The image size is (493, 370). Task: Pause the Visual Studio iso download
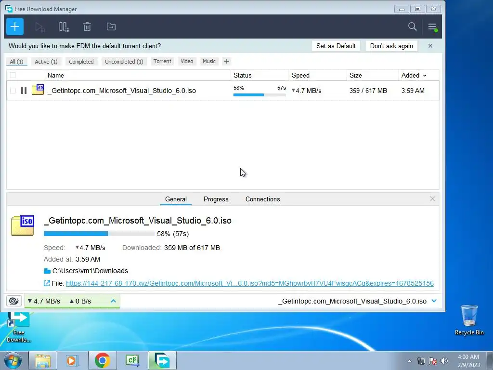point(24,91)
